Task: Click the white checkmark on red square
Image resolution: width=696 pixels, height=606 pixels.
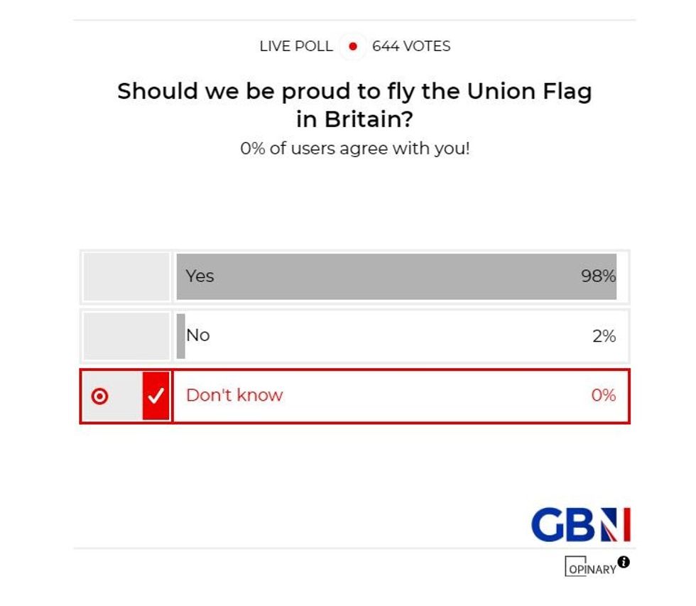Action: point(156,396)
